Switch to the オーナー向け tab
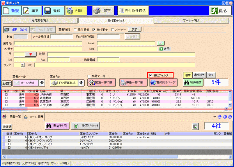Viewport: 234px width, 167px height. [191, 21]
